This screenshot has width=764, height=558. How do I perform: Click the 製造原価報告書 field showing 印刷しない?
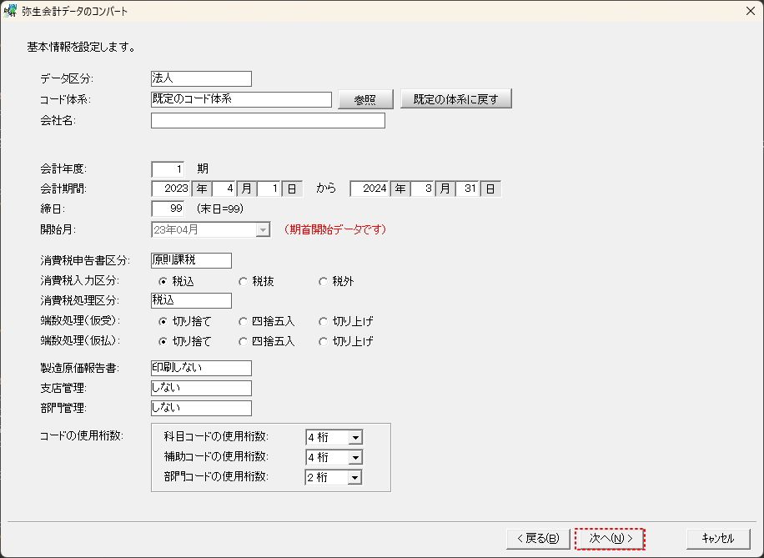click(201, 368)
